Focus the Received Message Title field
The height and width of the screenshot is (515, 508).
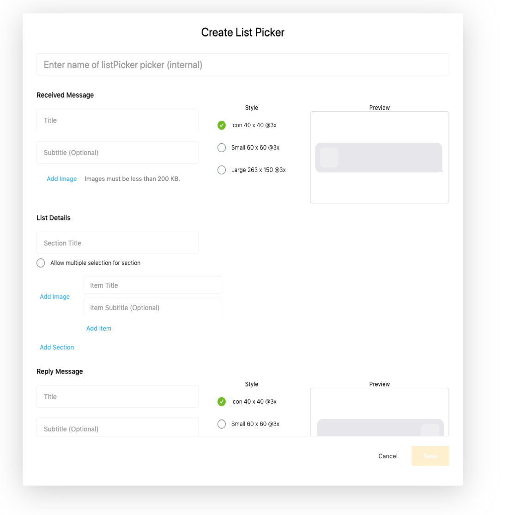(x=117, y=120)
